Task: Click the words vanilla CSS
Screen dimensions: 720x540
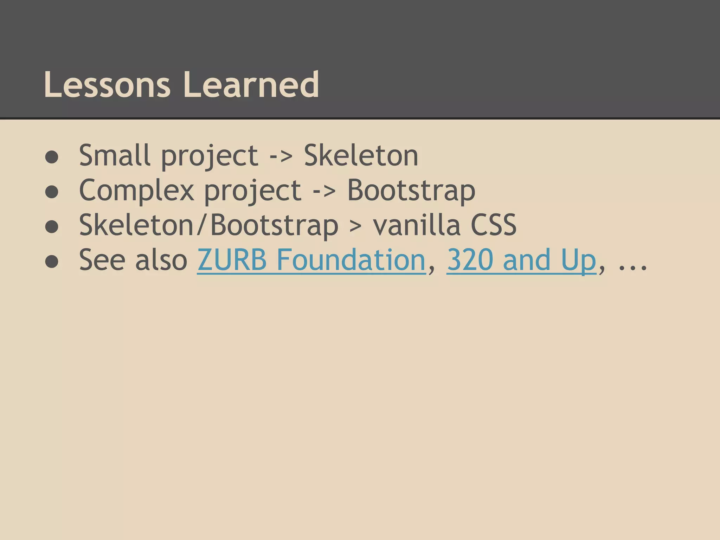Action: pos(444,225)
